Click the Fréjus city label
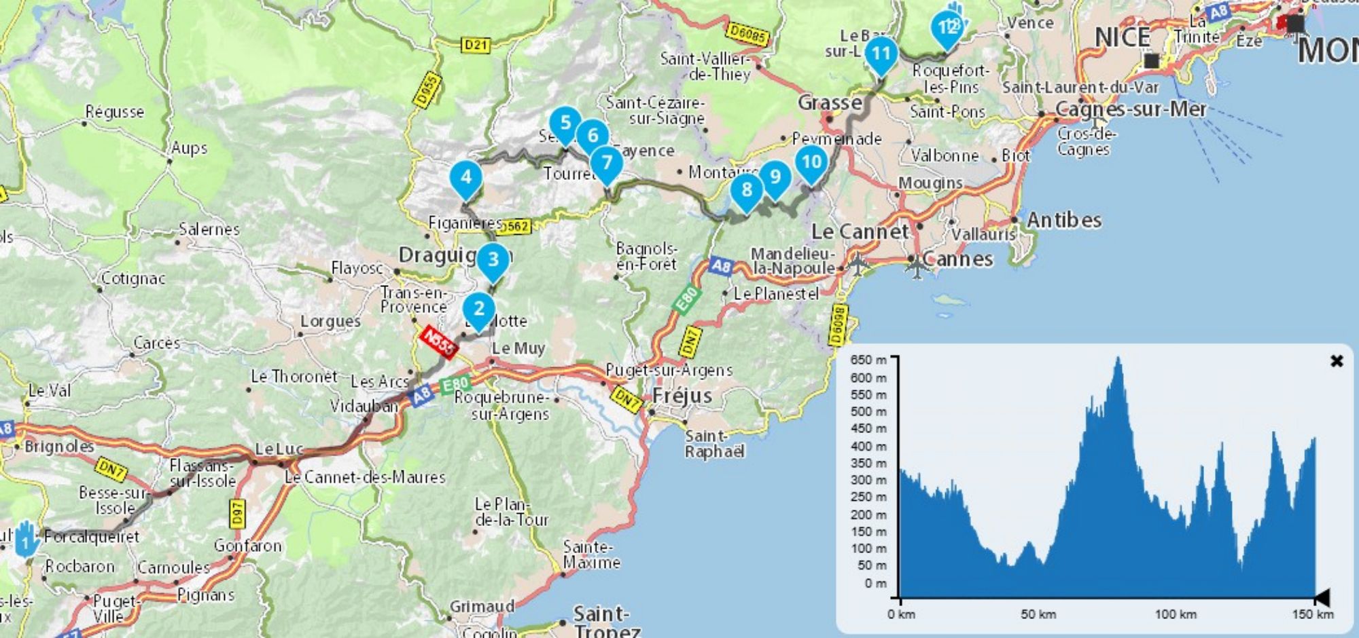Screen dimensions: 1359x638 pos(682,396)
